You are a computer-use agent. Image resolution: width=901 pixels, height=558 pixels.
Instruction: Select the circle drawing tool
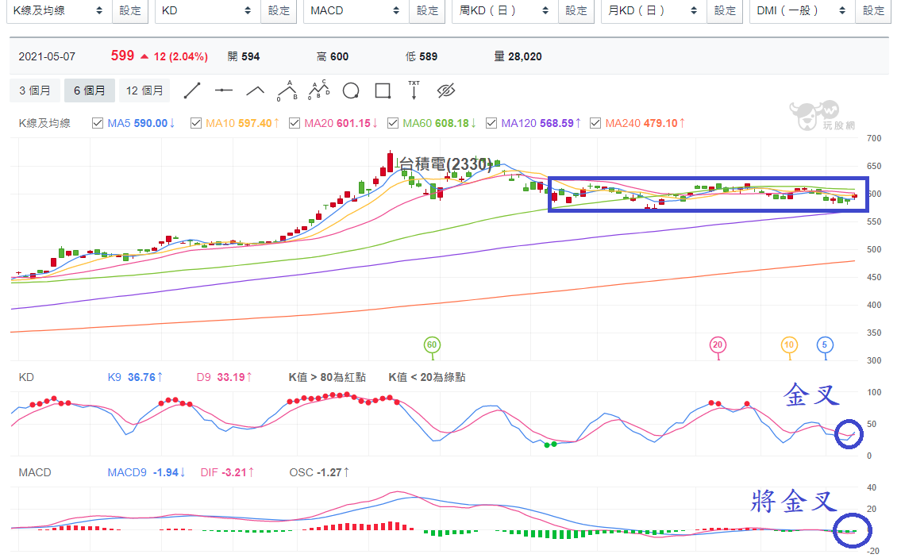[351, 90]
